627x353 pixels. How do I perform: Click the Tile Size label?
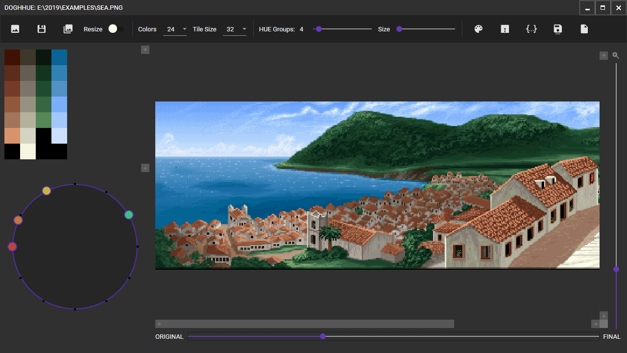pos(205,29)
